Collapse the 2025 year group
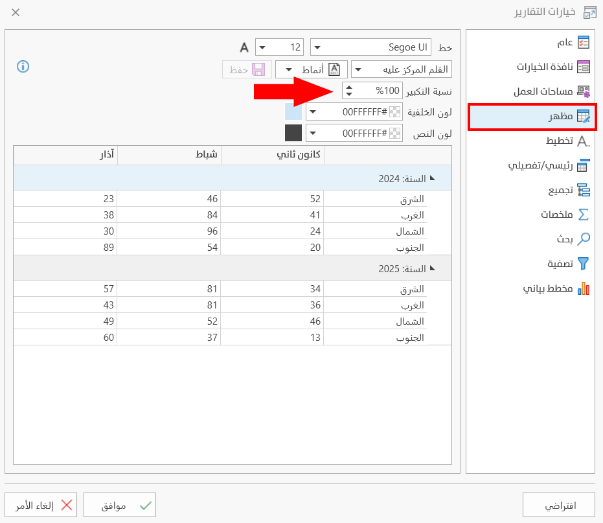 point(433,268)
